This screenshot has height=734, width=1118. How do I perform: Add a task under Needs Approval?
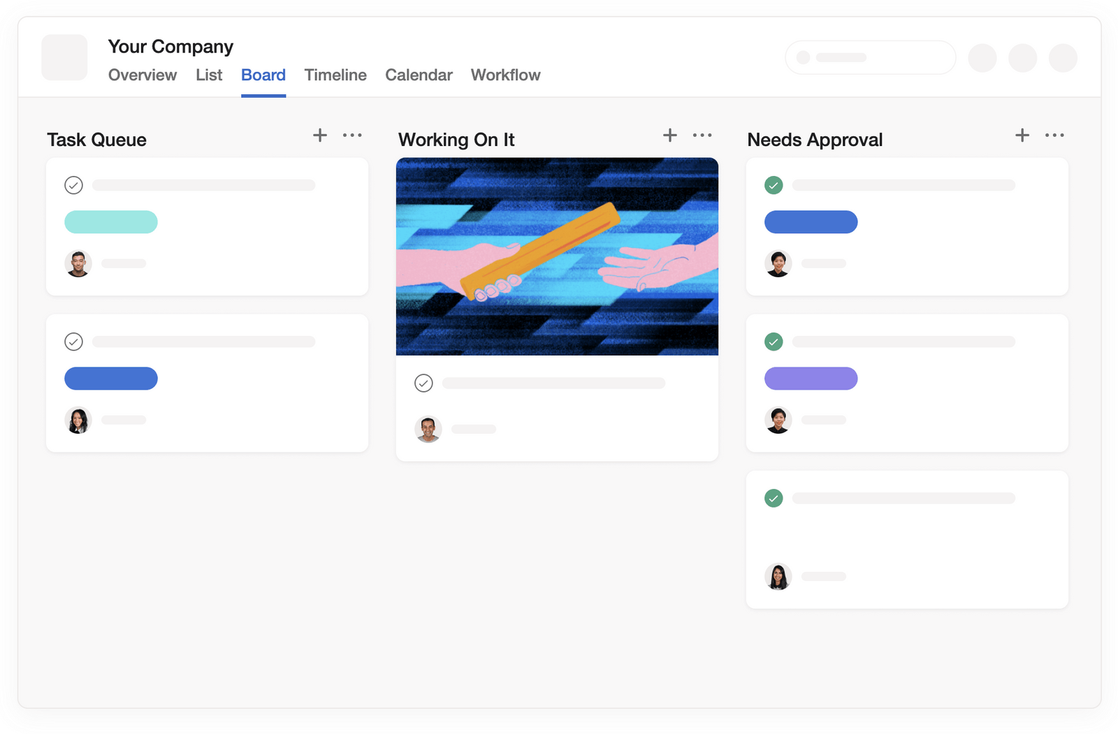(x=1022, y=135)
